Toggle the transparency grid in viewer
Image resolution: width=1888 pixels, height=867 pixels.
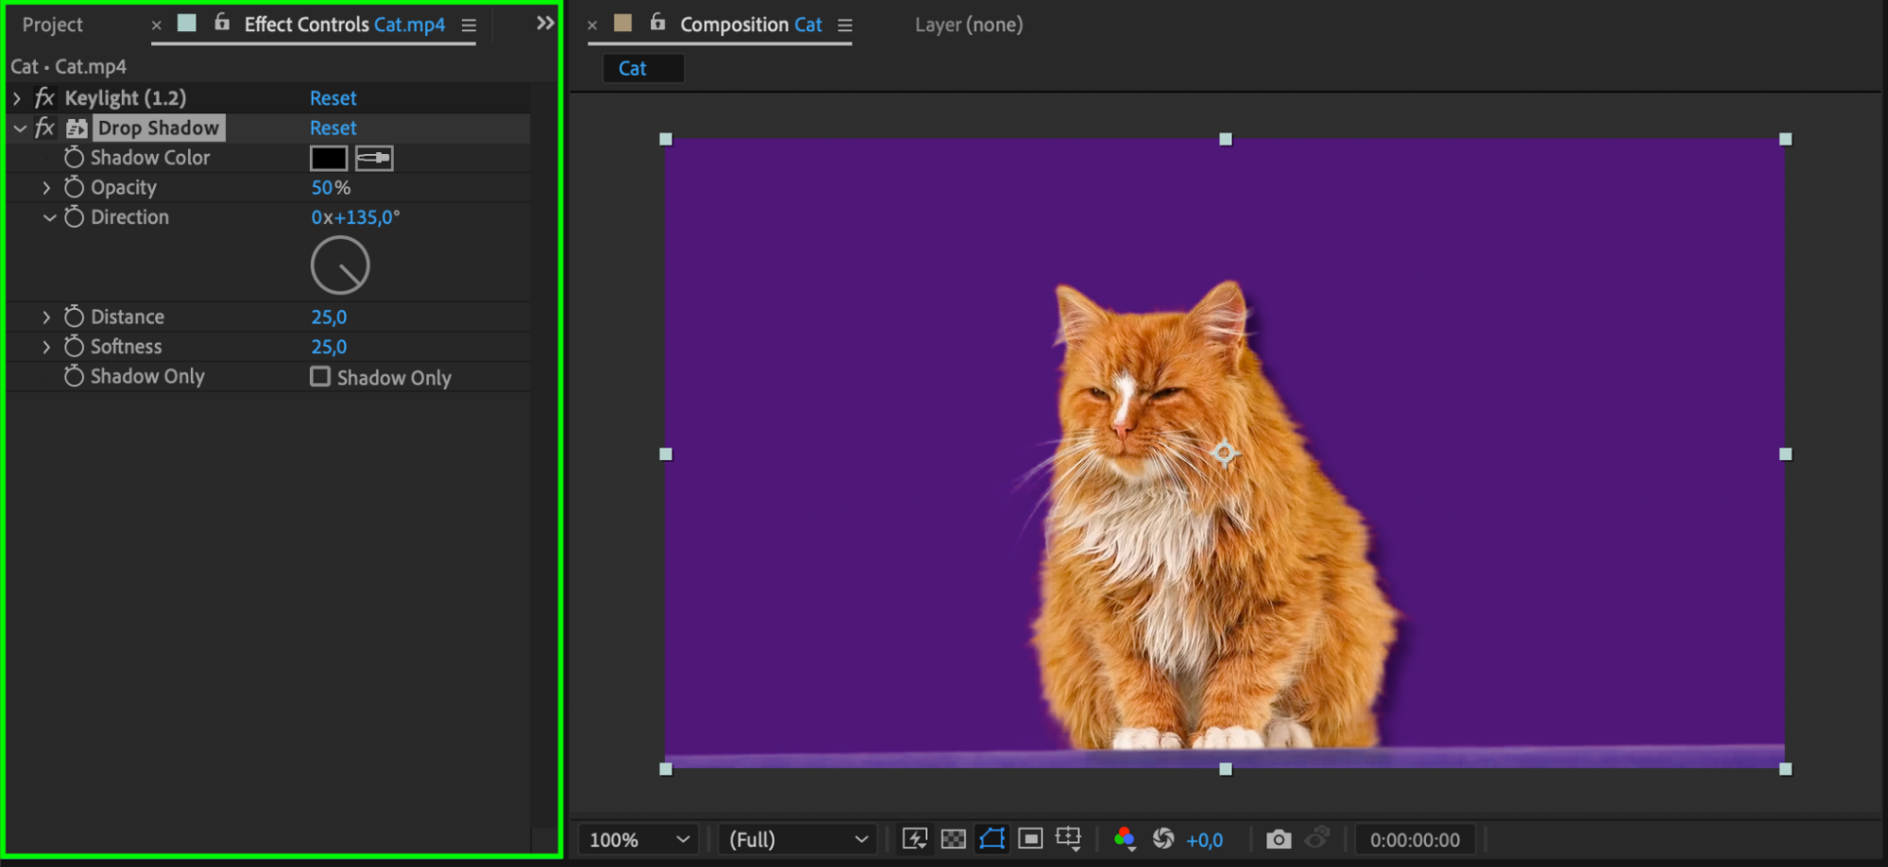(x=953, y=839)
